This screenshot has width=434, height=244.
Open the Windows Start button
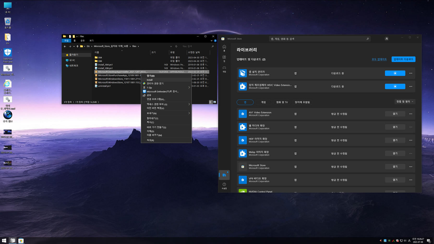coord(4,240)
